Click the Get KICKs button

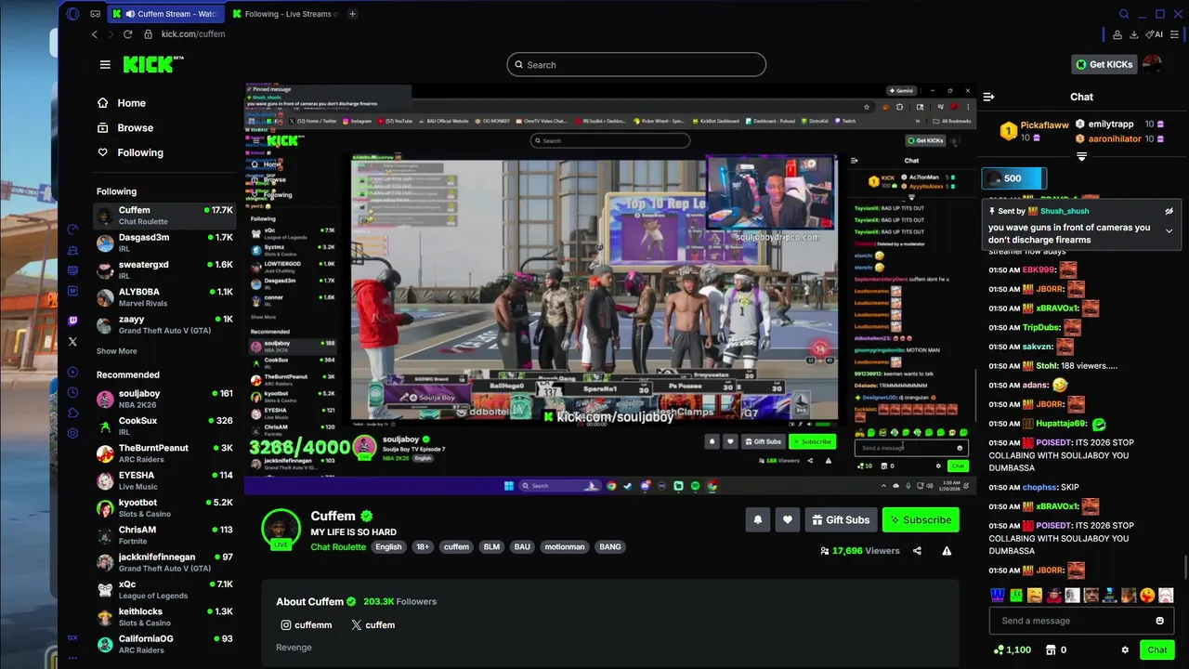pyautogui.click(x=1104, y=64)
